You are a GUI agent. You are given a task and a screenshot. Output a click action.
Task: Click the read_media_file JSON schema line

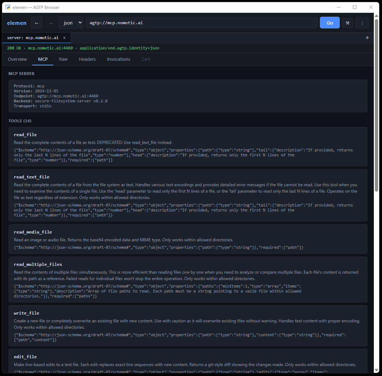(159, 247)
